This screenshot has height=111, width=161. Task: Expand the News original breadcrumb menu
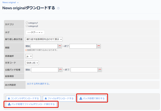click(x=10, y=2)
